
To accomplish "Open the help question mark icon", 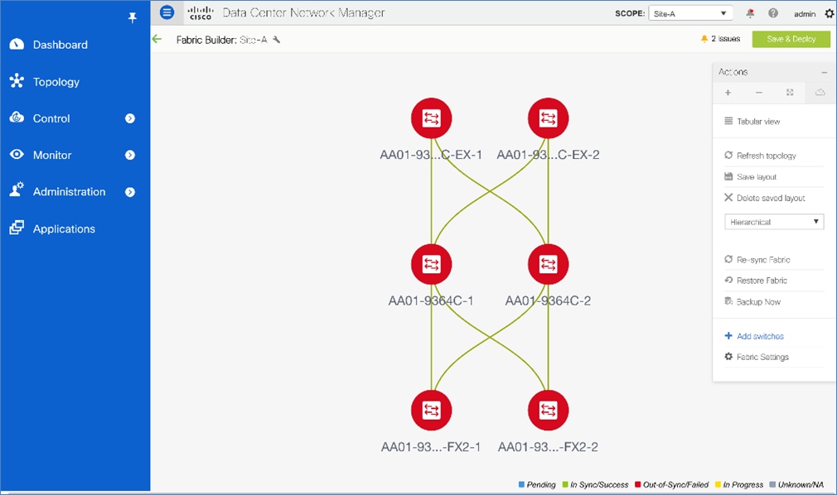I will (x=773, y=12).
